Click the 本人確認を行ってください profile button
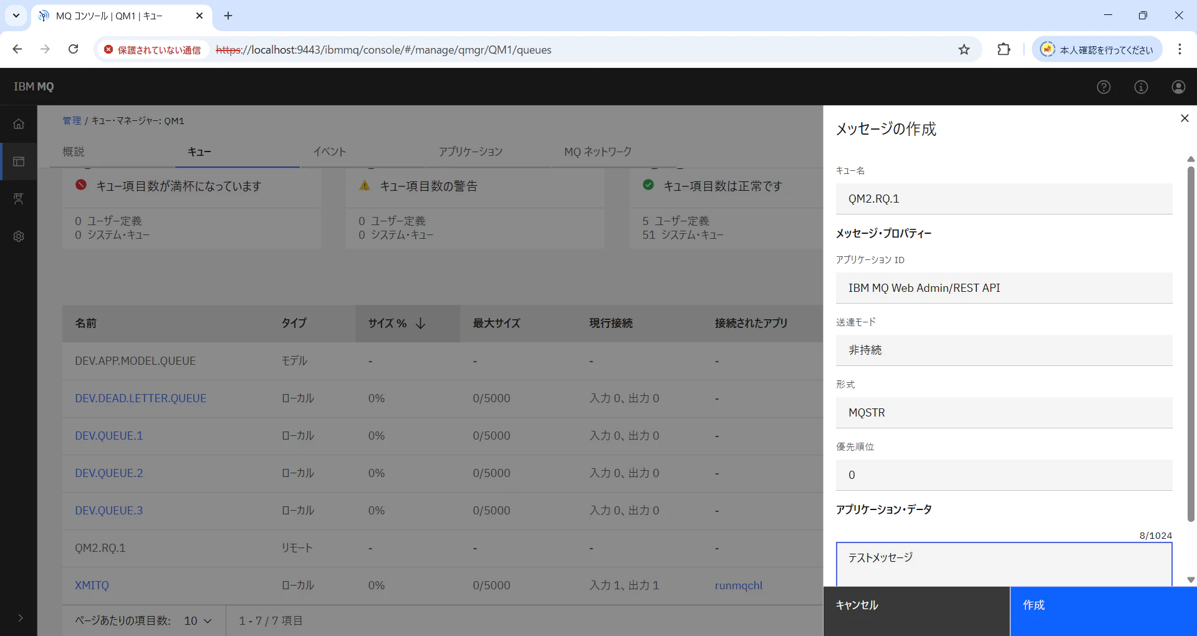 pos(1097,49)
